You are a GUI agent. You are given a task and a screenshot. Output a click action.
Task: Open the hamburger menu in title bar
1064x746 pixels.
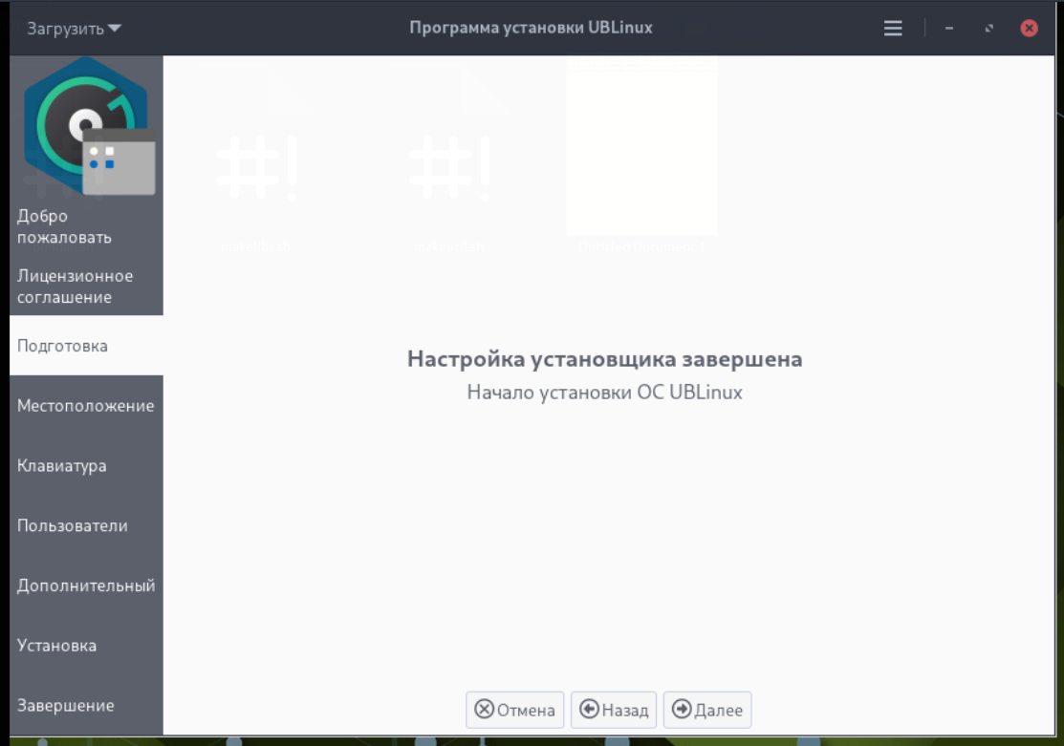point(893,28)
